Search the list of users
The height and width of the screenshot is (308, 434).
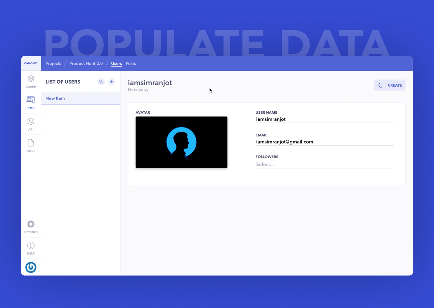[101, 82]
